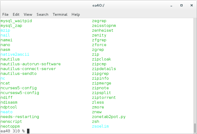Click the cyan native2ascii entry
Screen dimensions: 197x134
click(15, 54)
